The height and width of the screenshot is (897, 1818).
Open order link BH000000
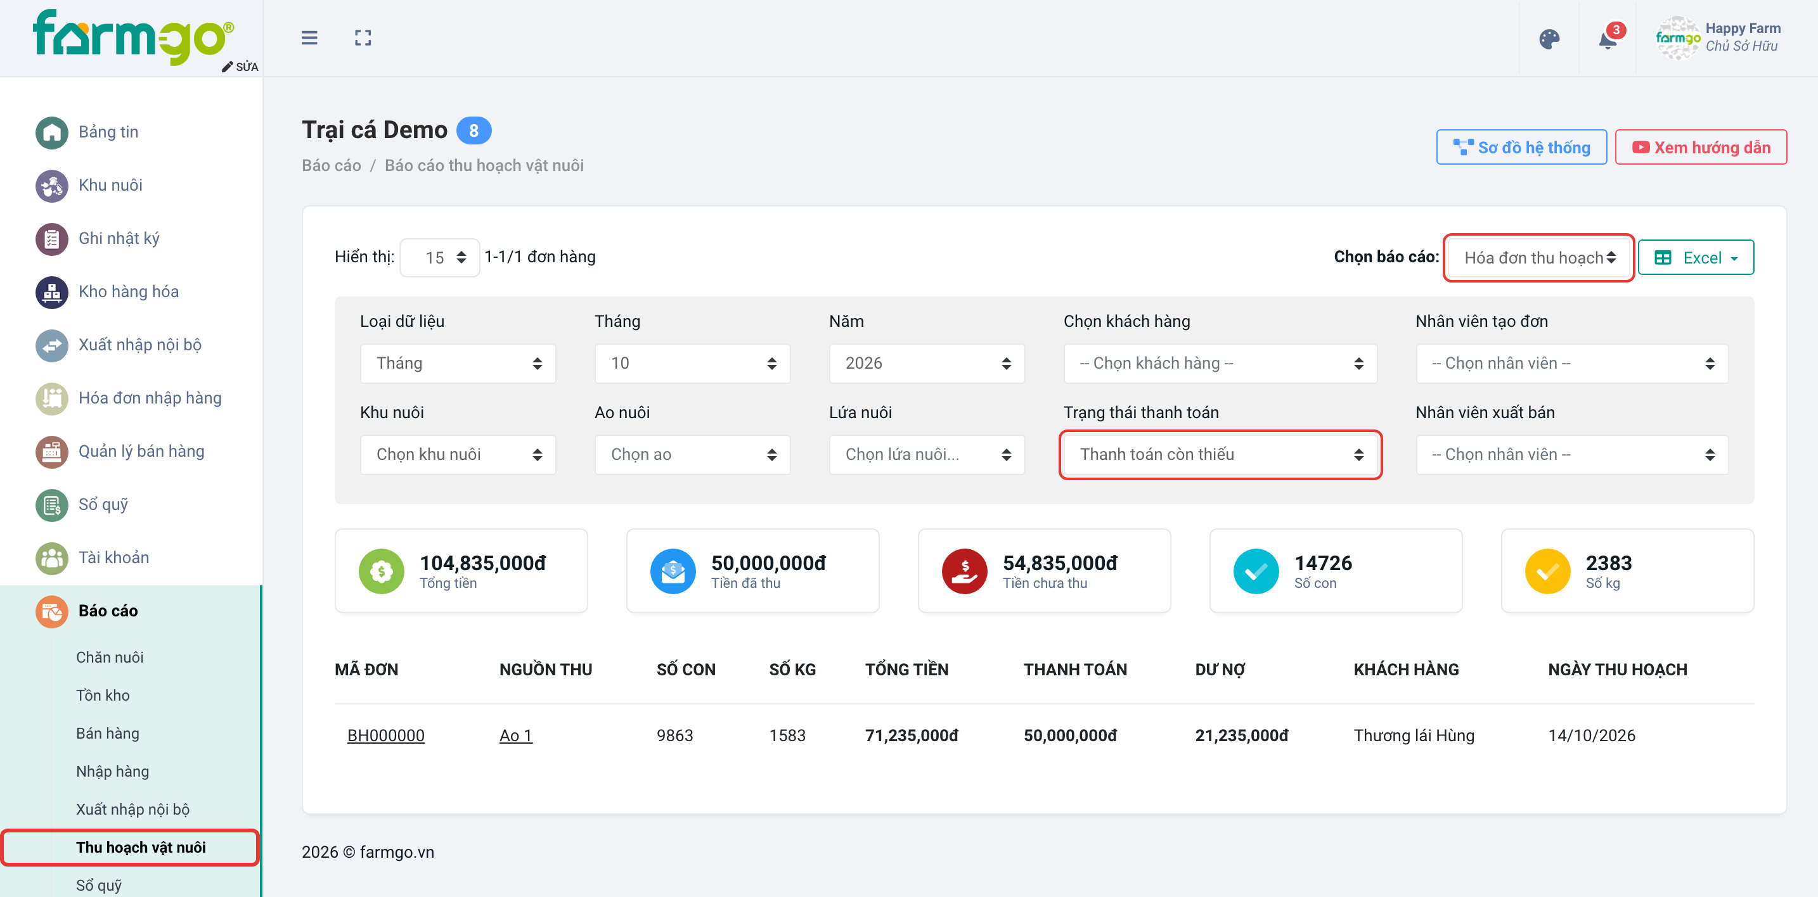click(x=385, y=736)
